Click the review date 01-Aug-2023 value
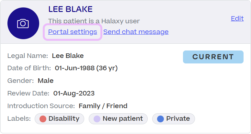The image size is (251, 134). (74, 94)
